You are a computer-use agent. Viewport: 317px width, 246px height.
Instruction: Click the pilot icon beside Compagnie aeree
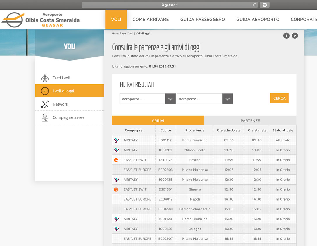click(45, 117)
